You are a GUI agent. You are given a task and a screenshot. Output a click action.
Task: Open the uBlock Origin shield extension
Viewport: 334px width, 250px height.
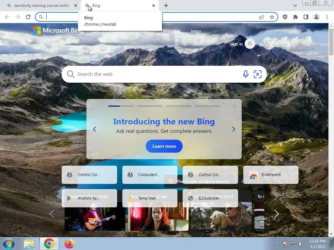pos(285,17)
